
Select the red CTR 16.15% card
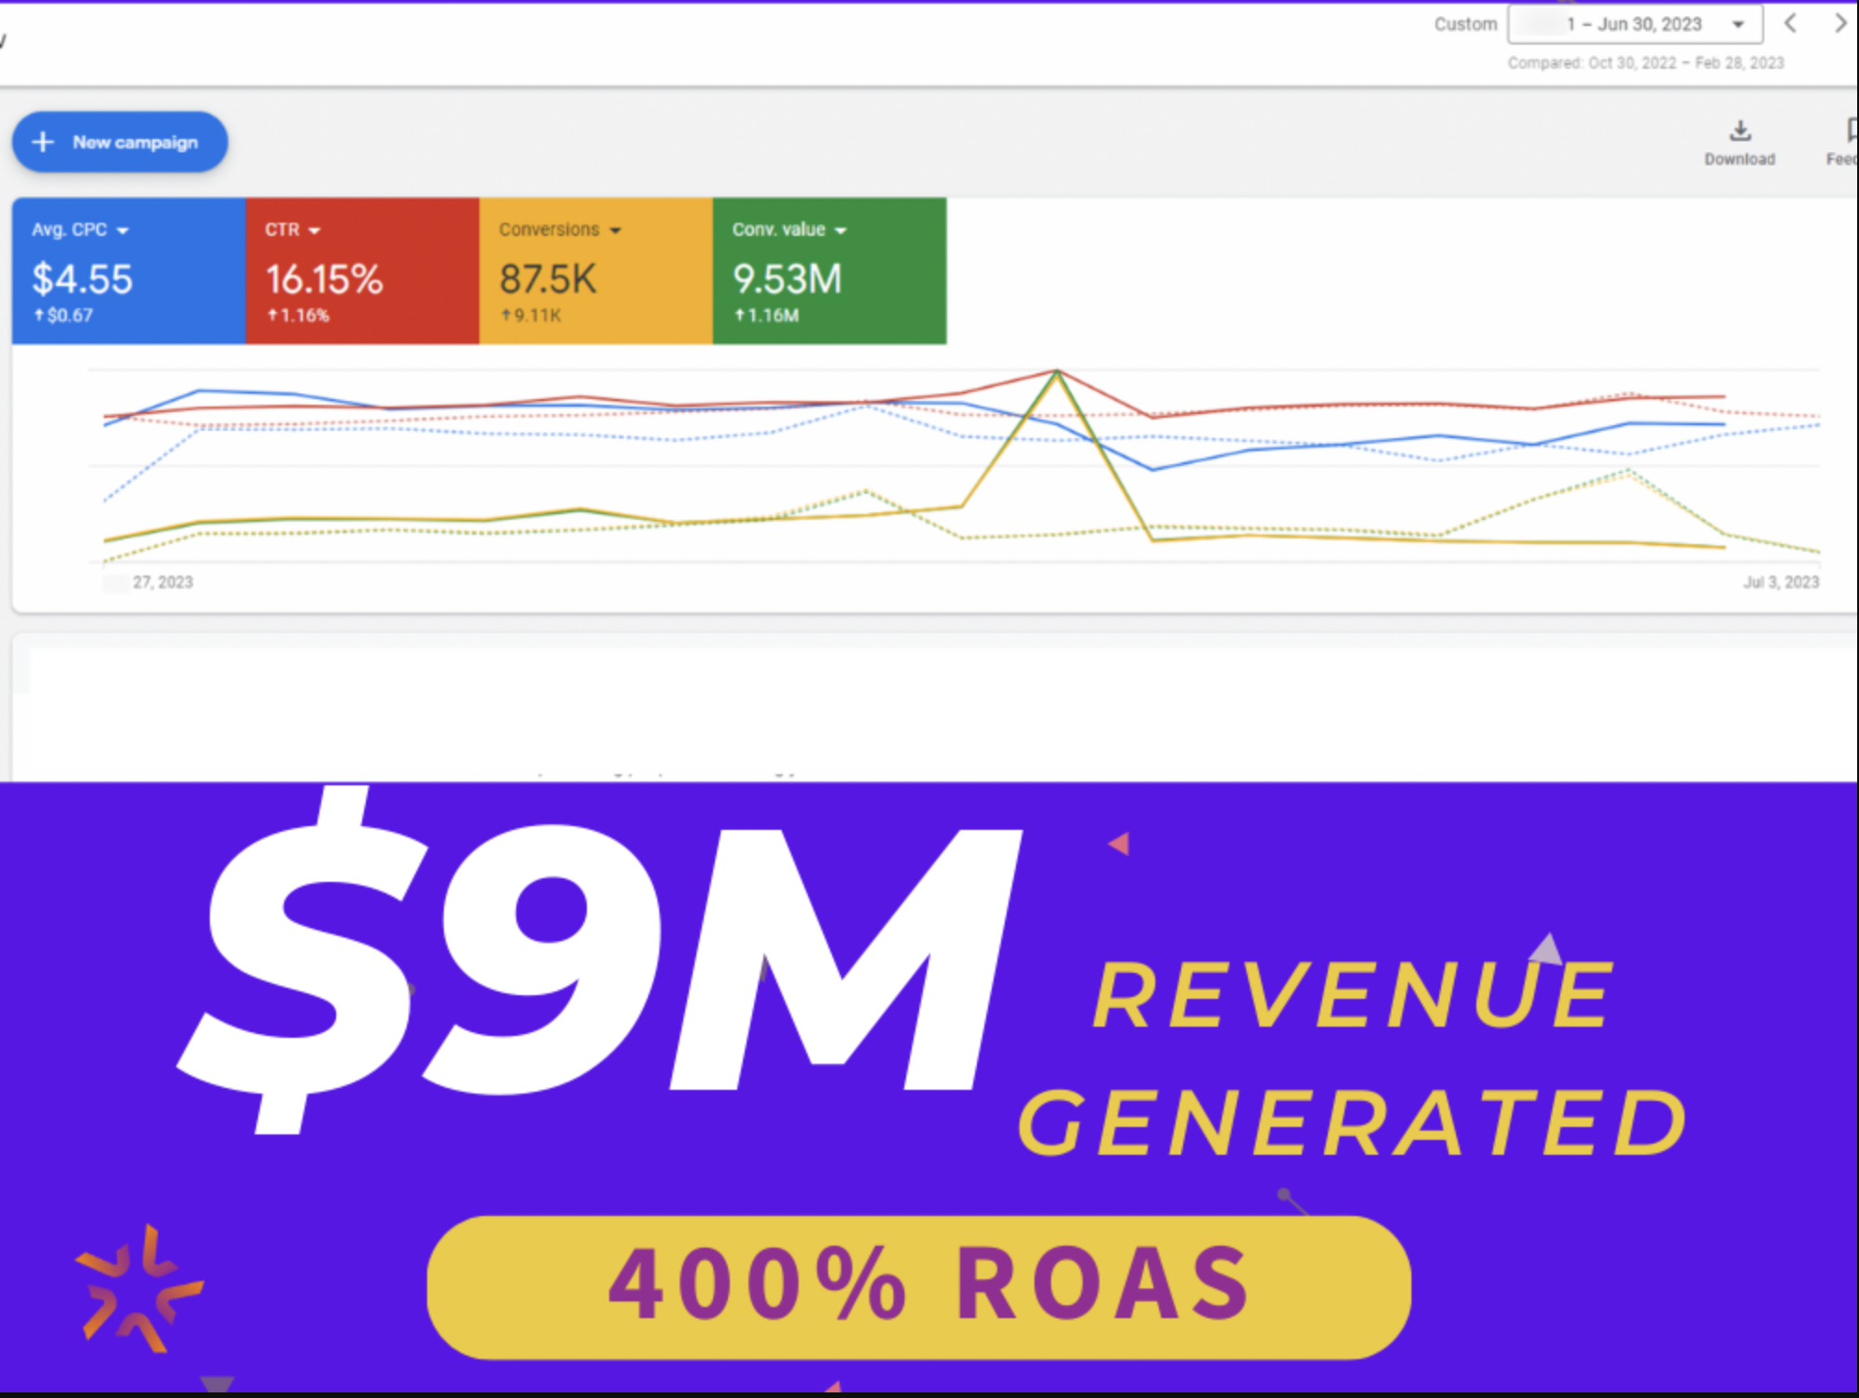pyautogui.click(x=363, y=271)
